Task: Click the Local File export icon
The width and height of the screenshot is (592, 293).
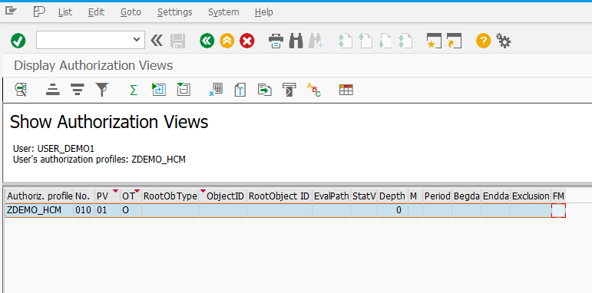Action: click(265, 90)
